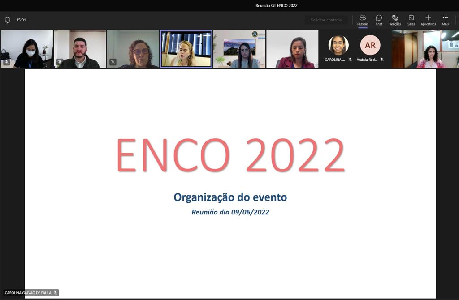The image size is (459, 300).
Task: Click the AR avatar of Andréa
Action: coord(370,45)
